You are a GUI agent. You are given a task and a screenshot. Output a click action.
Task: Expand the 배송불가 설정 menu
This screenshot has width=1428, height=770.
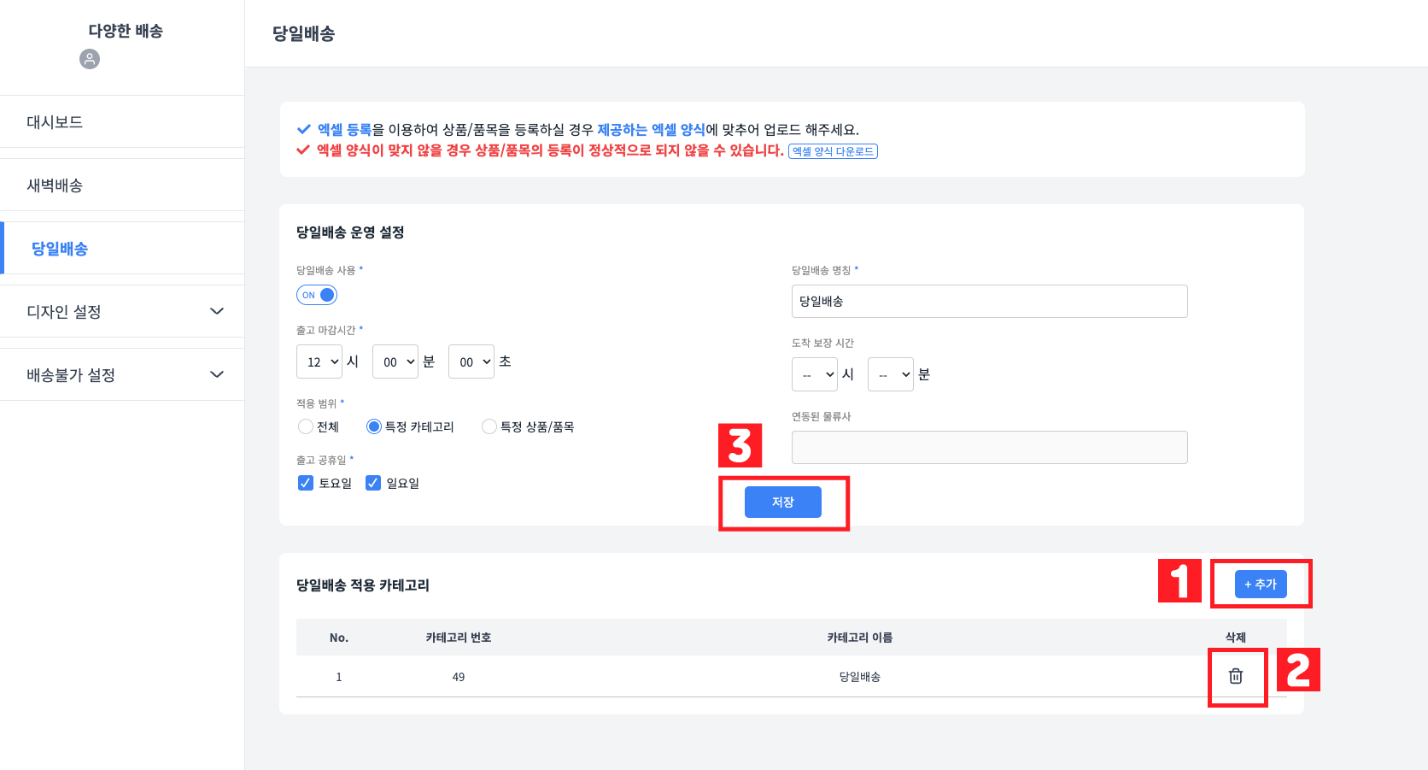click(x=122, y=375)
